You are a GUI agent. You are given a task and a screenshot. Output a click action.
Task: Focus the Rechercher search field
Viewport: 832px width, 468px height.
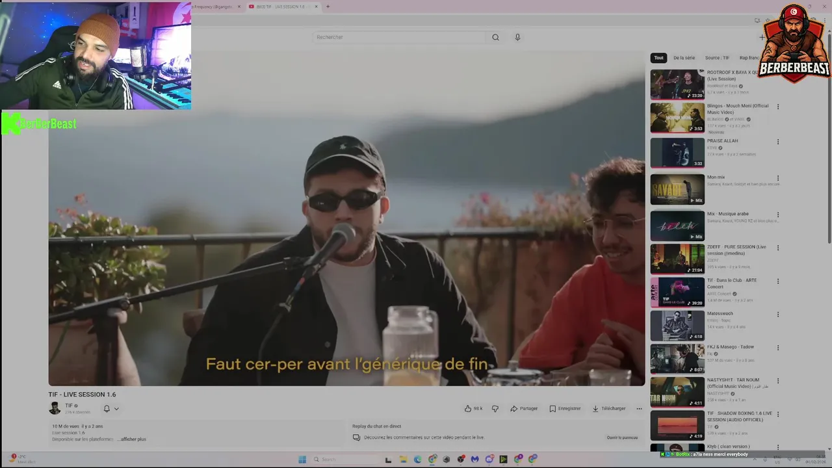click(398, 37)
